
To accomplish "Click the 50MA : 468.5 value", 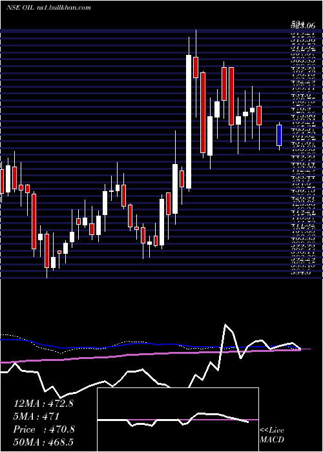I will pos(43,442).
